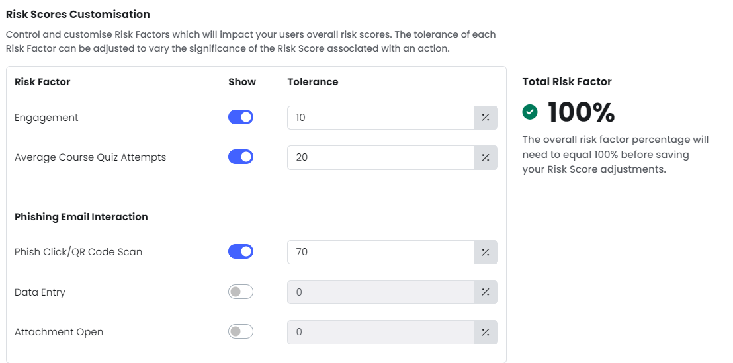Click the Phishing Email Interaction section heading
The height and width of the screenshot is (363, 733).
click(81, 217)
